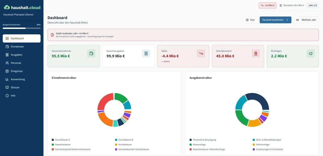Screen dimensions: 323x156
Task: Click the Bürgerzufriedenheit progress bar
Action: (22, 28)
